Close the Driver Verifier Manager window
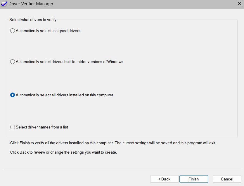Screen dimensions: 244x186 click(x=240, y=4)
